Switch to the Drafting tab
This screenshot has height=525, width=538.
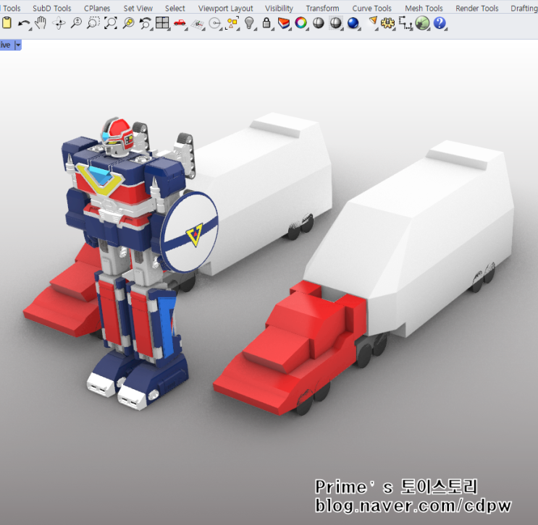tap(524, 8)
